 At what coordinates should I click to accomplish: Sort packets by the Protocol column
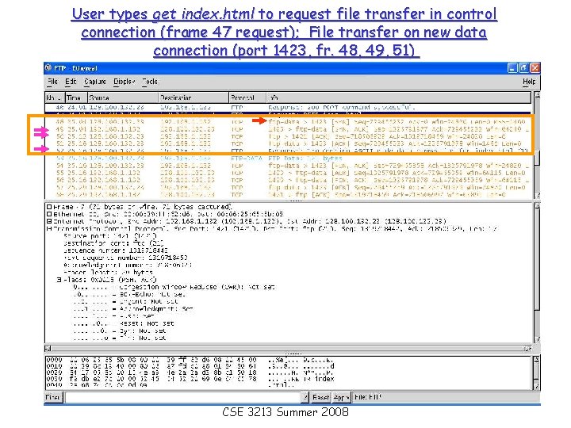tap(247, 97)
